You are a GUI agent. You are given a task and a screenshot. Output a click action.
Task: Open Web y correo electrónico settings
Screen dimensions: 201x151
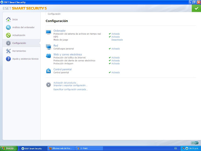coord(68,54)
